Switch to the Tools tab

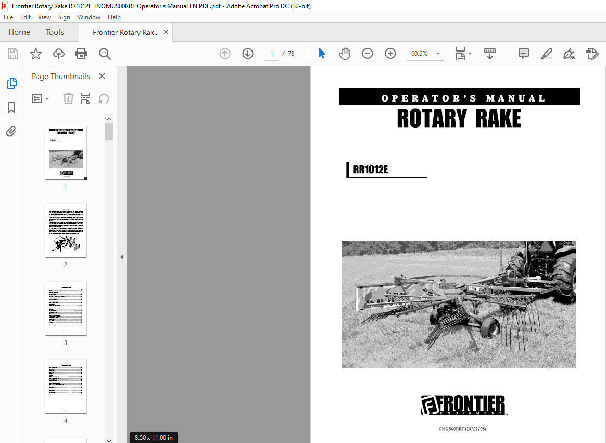click(x=55, y=32)
